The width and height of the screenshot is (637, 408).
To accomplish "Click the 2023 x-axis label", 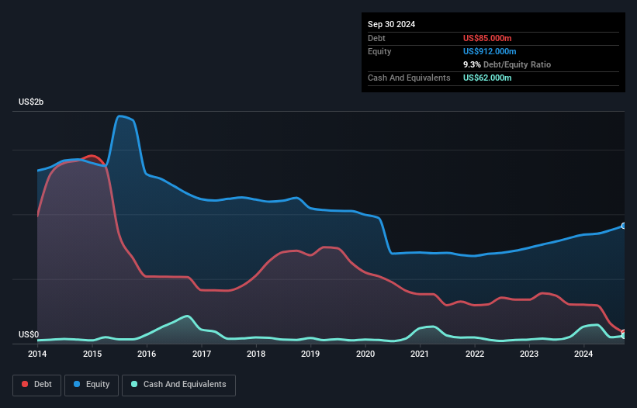I will (x=529, y=354).
